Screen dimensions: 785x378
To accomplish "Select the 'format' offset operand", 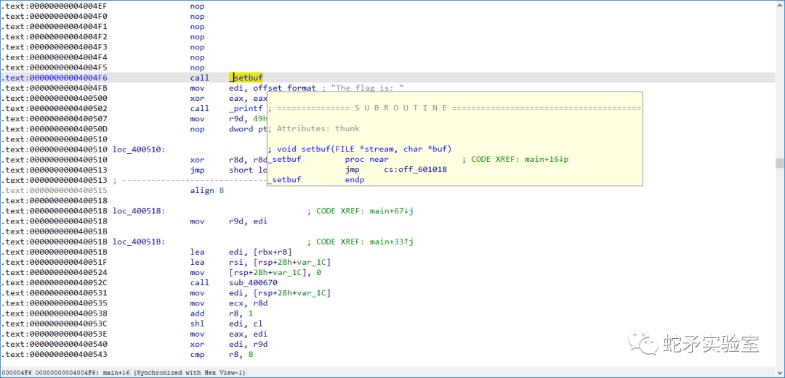I will [x=301, y=88].
